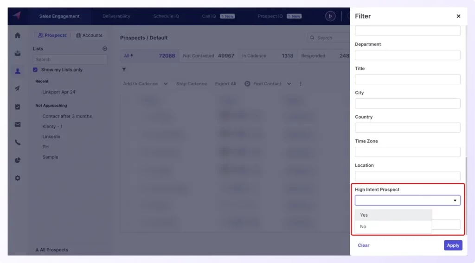Image resolution: width=475 pixels, height=263 pixels.
Task: Open the Home sidebar icon
Action: point(18,35)
